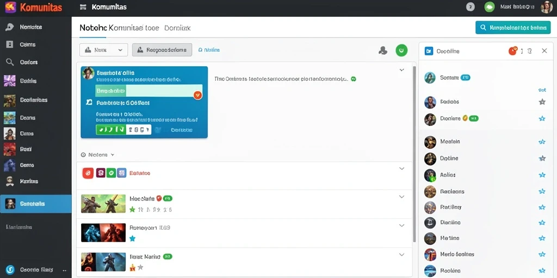Click the red notification badge in right panel header
The width and height of the screenshot is (557, 278).
coord(512,51)
